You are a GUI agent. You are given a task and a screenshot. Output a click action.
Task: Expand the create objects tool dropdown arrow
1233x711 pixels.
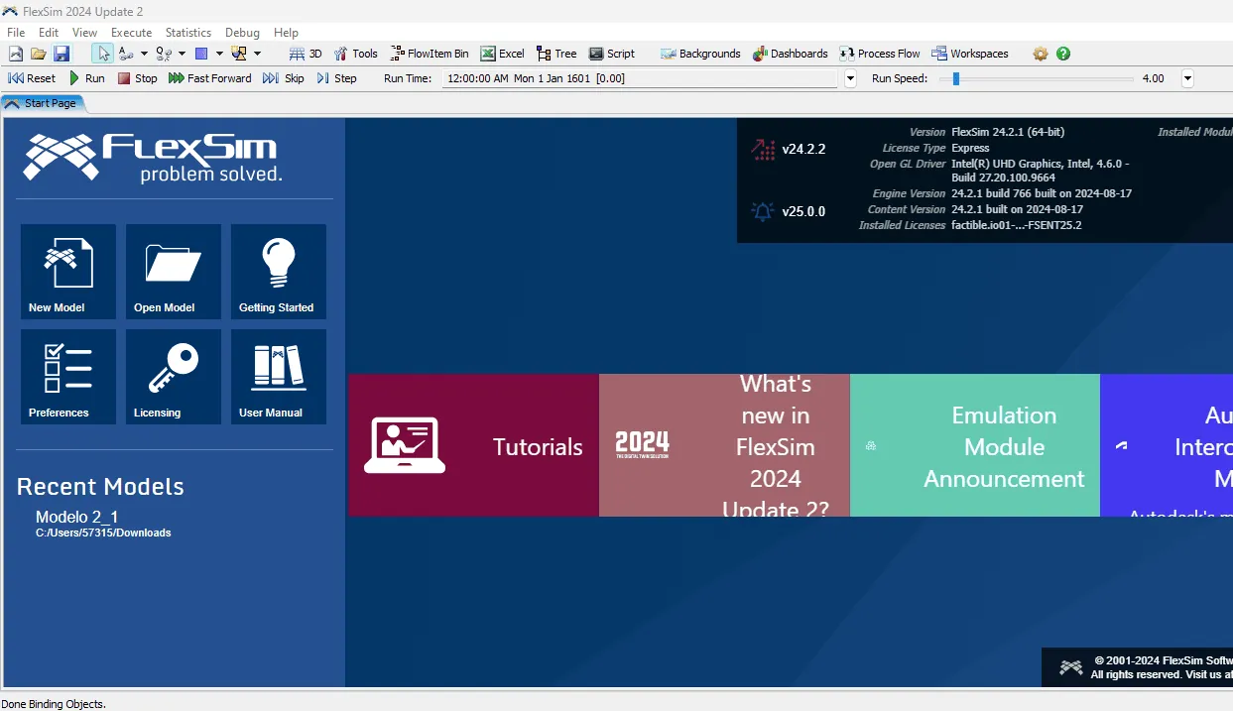coord(257,54)
